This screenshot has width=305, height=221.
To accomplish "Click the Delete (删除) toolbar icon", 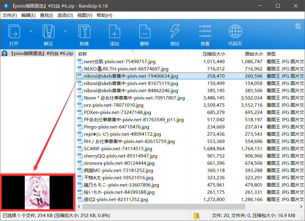I will point(145,31).
